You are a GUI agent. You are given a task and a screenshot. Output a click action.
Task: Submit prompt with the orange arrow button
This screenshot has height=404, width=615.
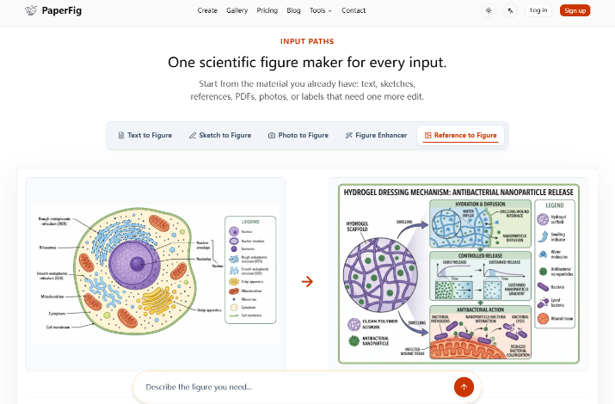[x=464, y=387]
